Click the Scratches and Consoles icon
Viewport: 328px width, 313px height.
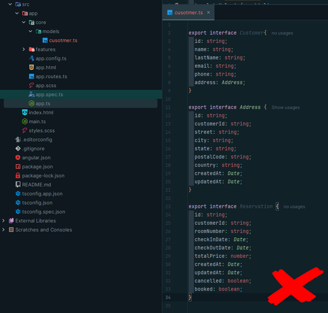point(11,230)
